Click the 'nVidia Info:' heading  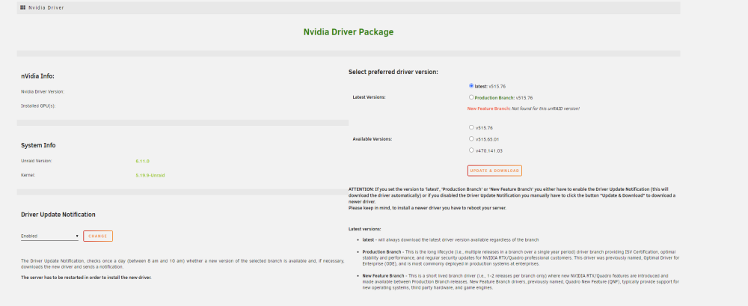[x=37, y=76]
